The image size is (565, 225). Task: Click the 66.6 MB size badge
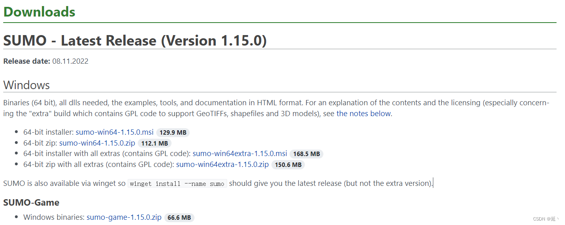(179, 218)
